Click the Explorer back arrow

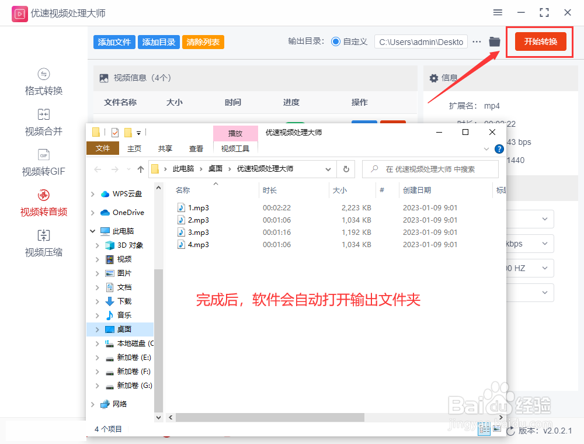98,169
